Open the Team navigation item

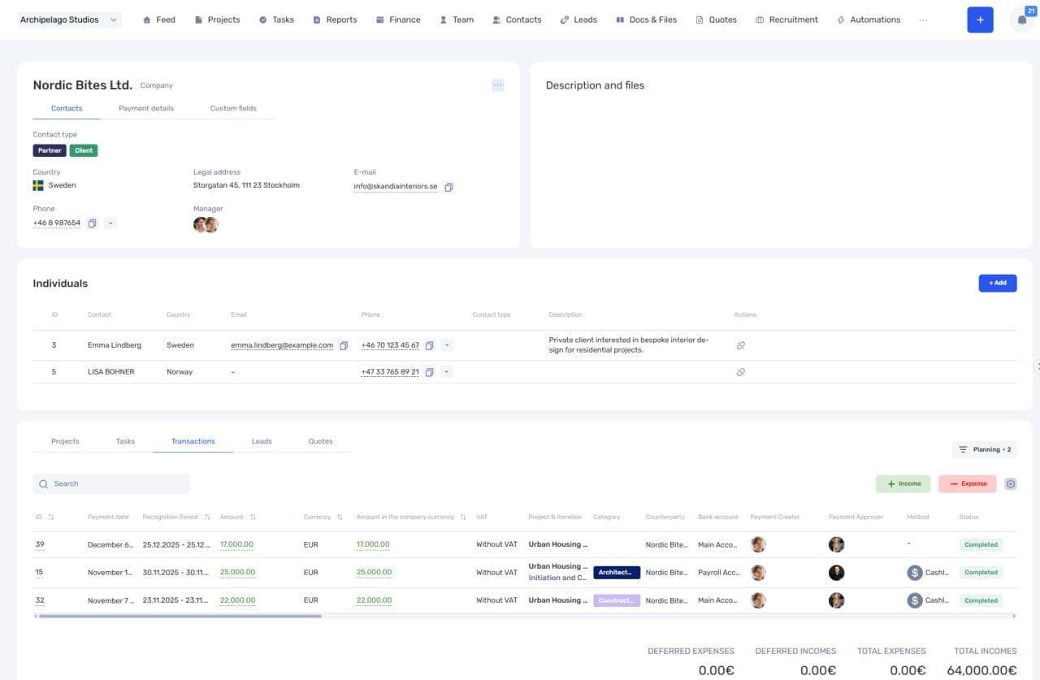[x=456, y=19]
